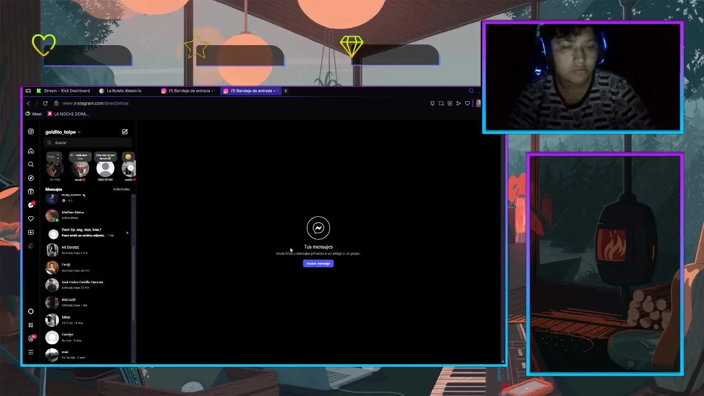Expand the goldito_tolpe account switcher
The height and width of the screenshot is (396, 704).
click(x=63, y=132)
